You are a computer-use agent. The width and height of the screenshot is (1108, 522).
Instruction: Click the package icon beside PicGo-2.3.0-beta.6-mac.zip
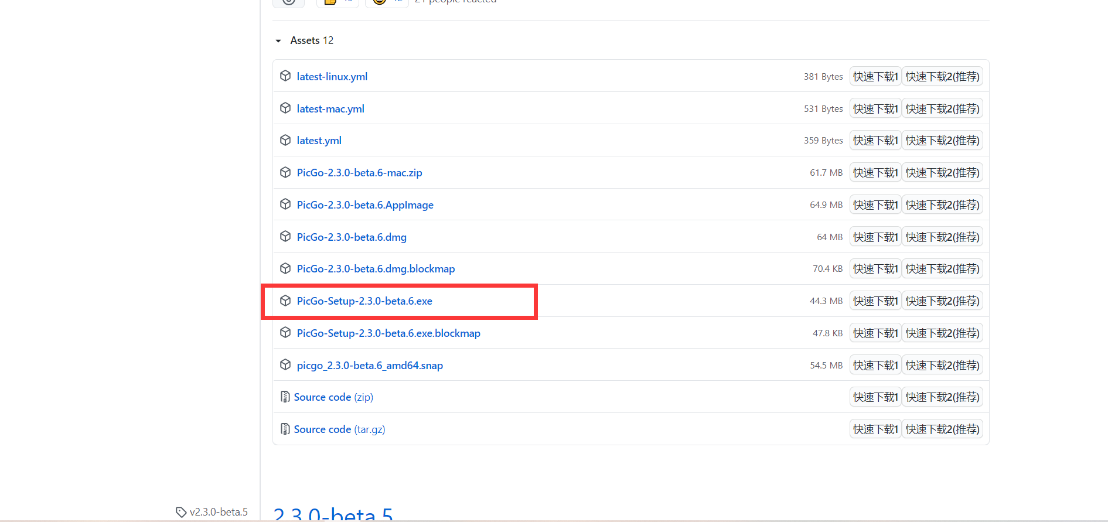point(285,172)
